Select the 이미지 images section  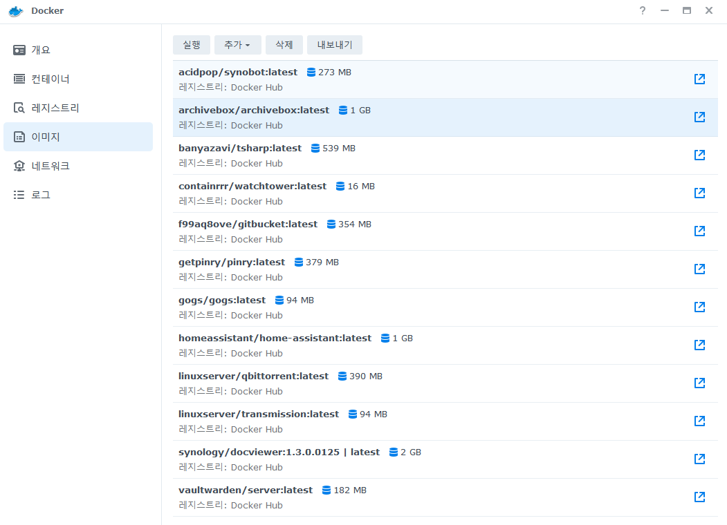(x=78, y=137)
